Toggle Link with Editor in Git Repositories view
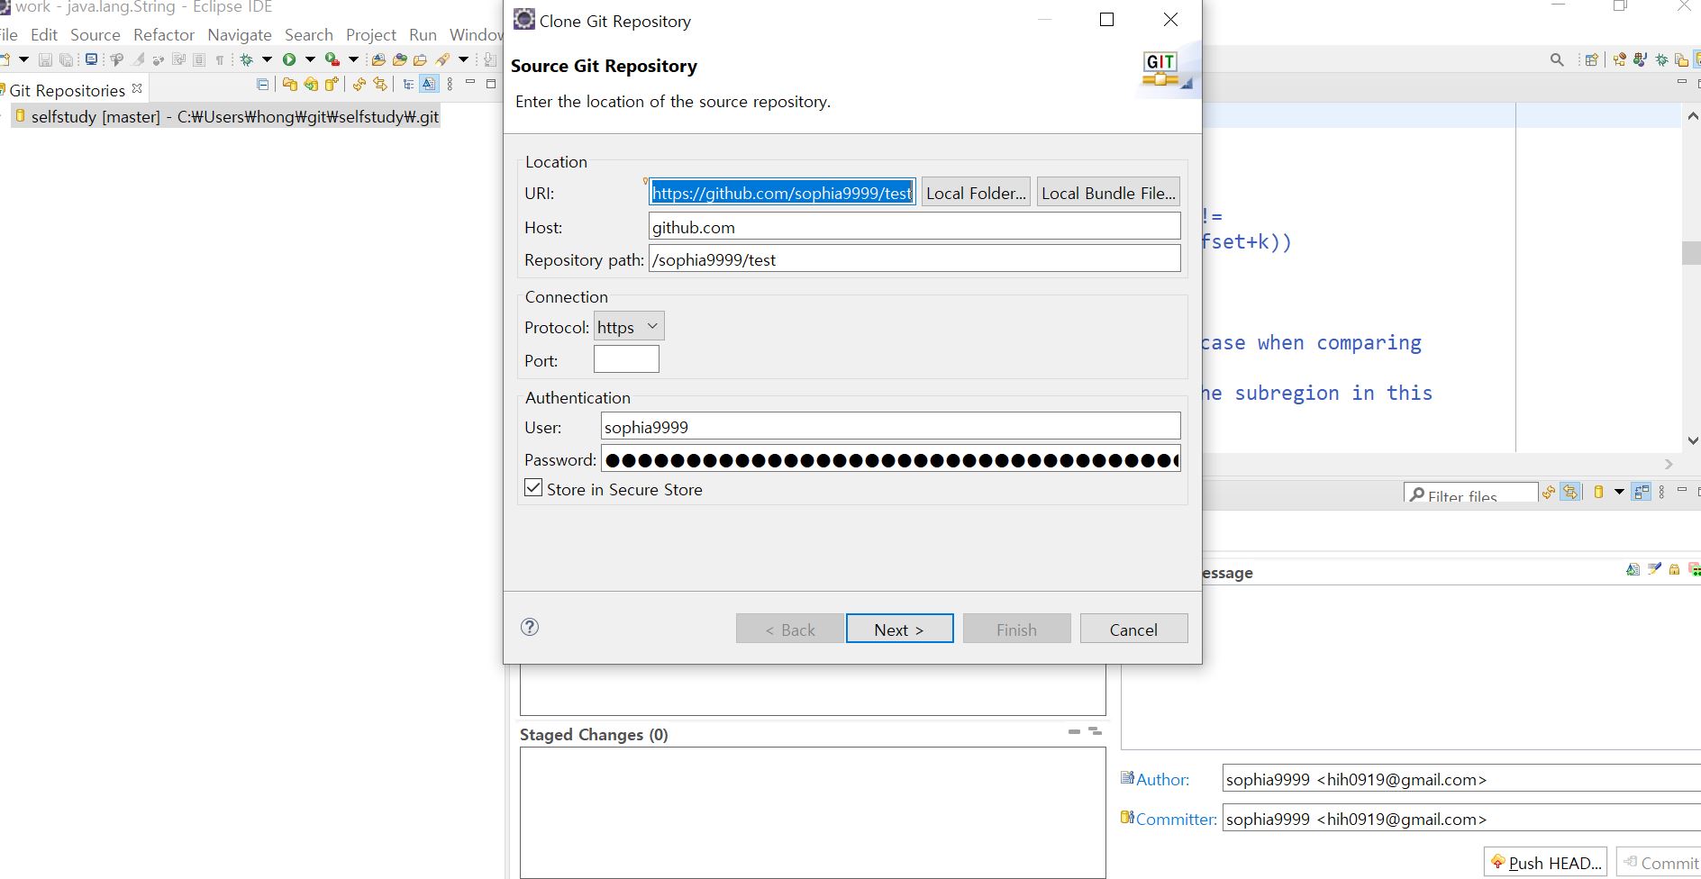The width and height of the screenshot is (1701, 879). point(380,85)
